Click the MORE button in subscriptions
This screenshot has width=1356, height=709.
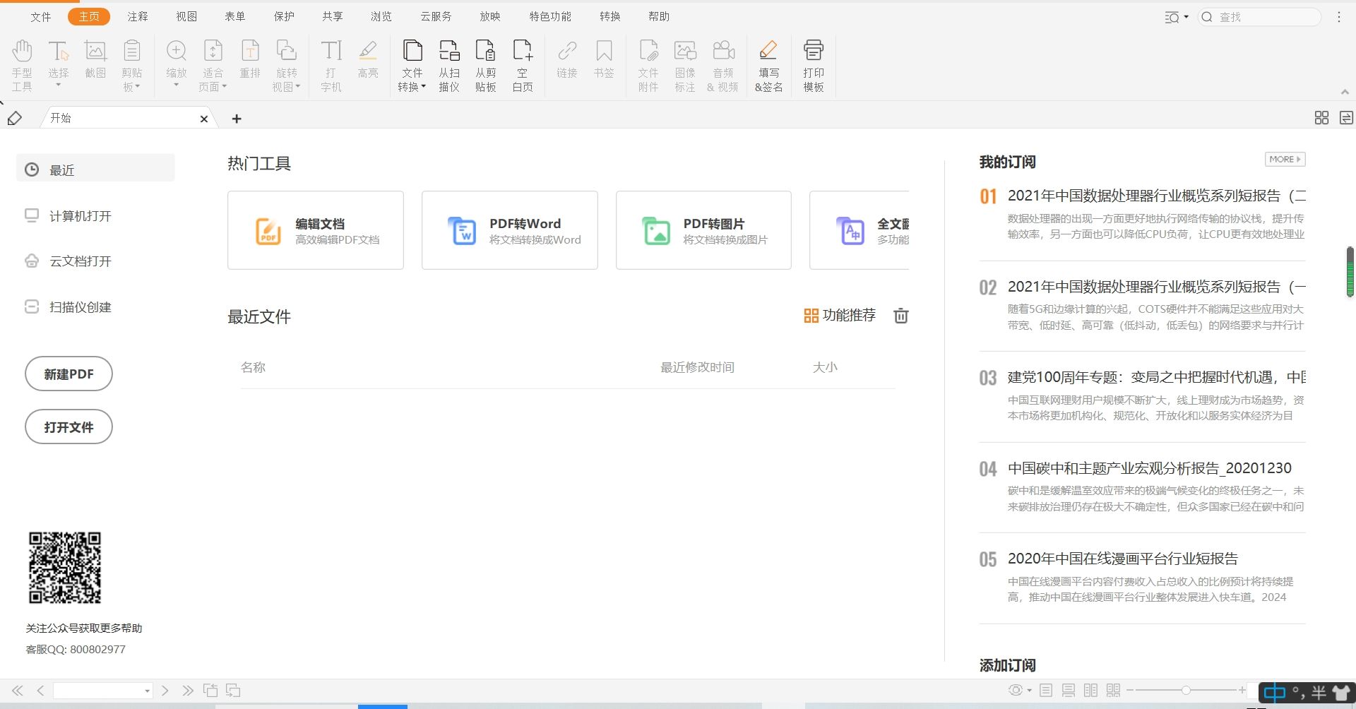tap(1285, 160)
